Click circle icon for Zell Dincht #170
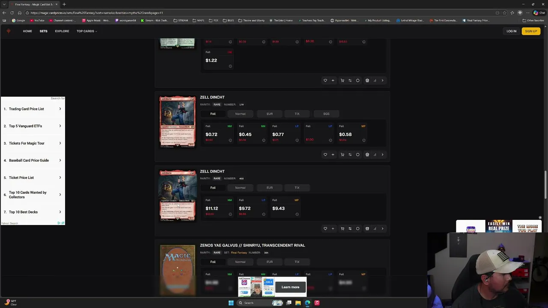Image resolution: width=548 pixels, height=308 pixels. (x=358, y=154)
